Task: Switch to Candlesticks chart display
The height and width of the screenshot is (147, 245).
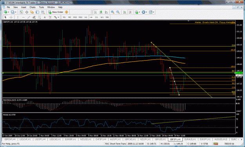Action: [x=101, y=12]
